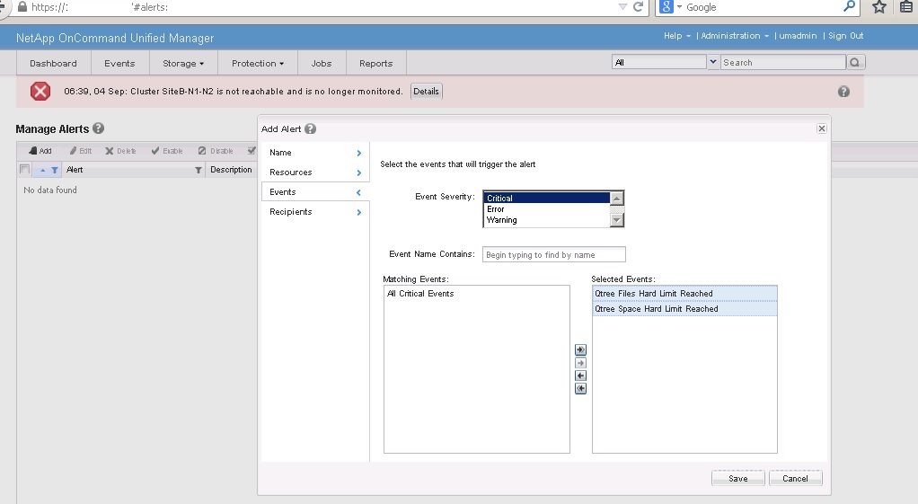This screenshot has width=918, height=504.
Task: Toggle the select-all checkbox in alerts table
Action: 25,170
